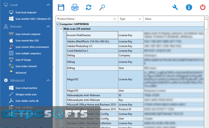Select Scan local computer
The height and width of the screenshot is (128, 209).
point(26,13)
